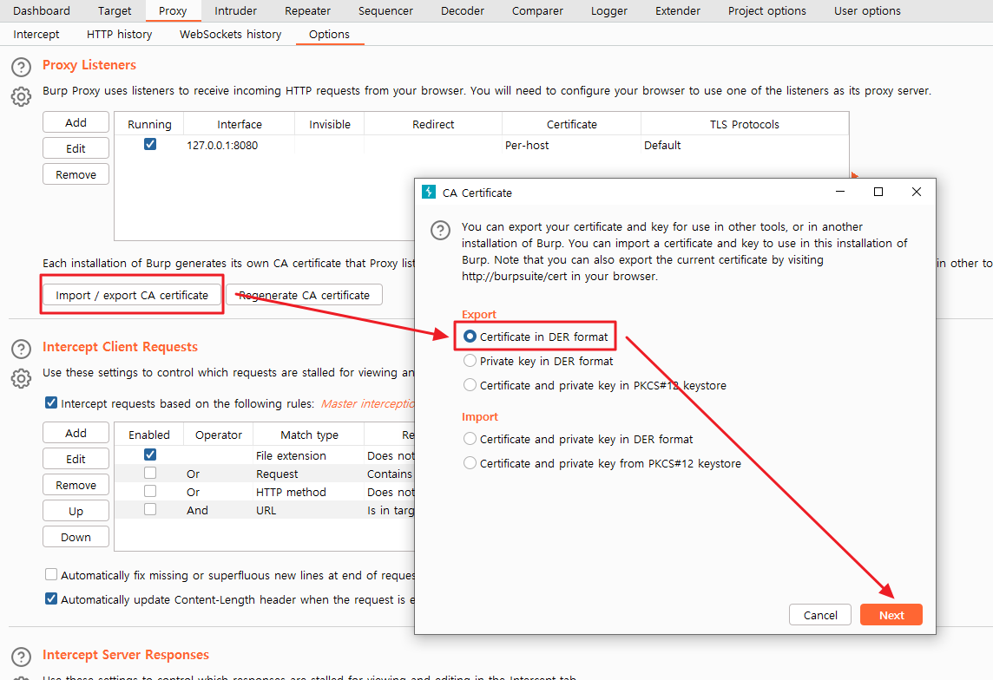Open Project options tab

click(x=767, y=10)
